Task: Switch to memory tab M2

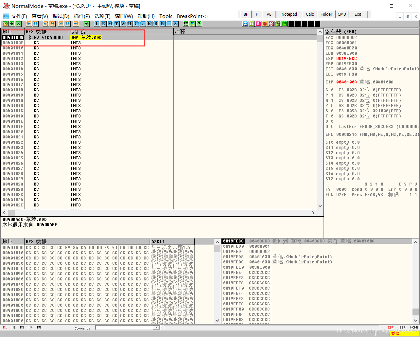Action: tap(13, 328)
